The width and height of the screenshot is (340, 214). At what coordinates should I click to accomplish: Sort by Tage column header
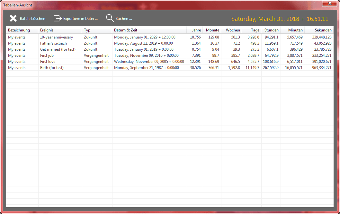pyautogui.click(x=252, y=30)
